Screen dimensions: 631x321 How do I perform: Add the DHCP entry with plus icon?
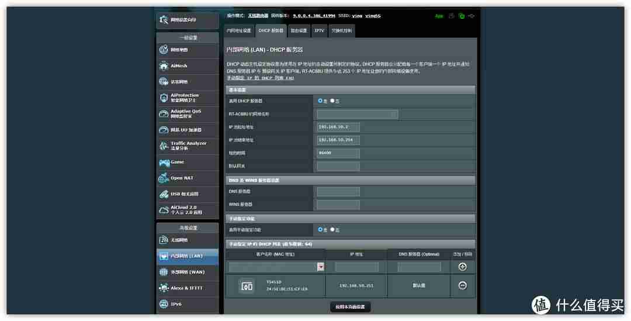pyautogui.click(x=462, y=267)
